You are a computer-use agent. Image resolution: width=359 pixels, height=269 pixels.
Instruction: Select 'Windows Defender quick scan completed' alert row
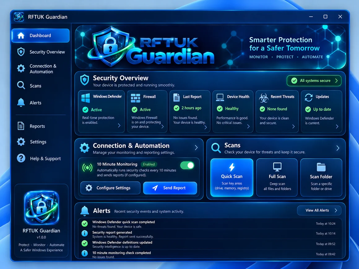(x=210, y=224)
